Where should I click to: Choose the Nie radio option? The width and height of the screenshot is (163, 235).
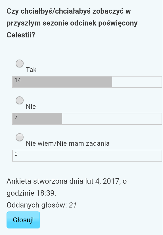click(20, 100)
